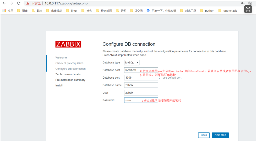This screenshot has height=141, width=257.
Task: Click the Password input field
Action: 141,100
